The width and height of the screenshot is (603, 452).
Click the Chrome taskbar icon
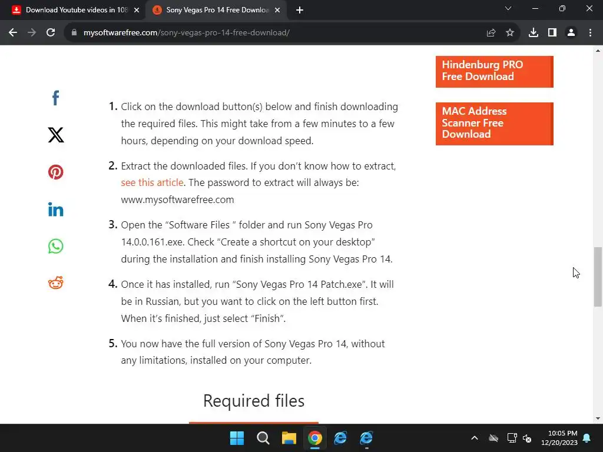click(x=314, y=438)
